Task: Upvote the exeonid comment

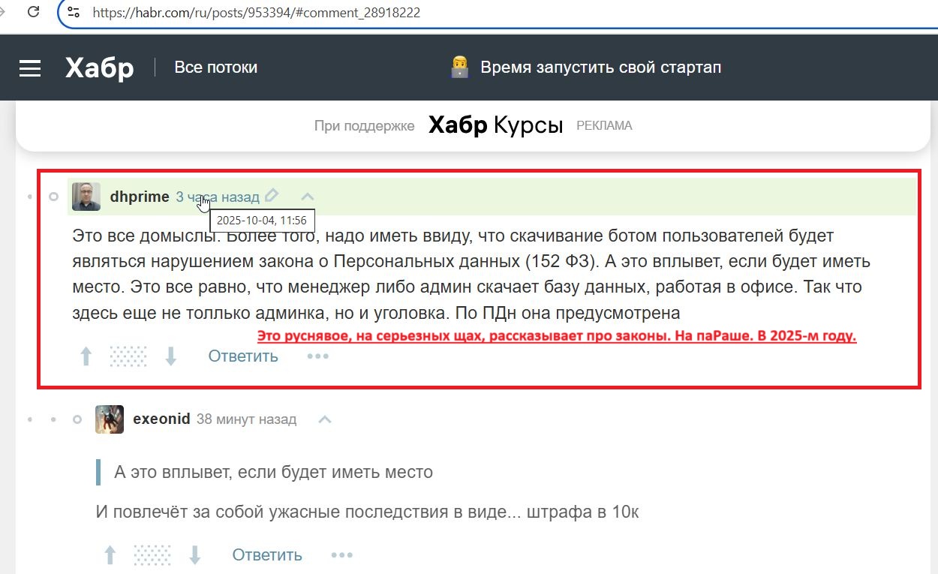Action: [110, 555]
